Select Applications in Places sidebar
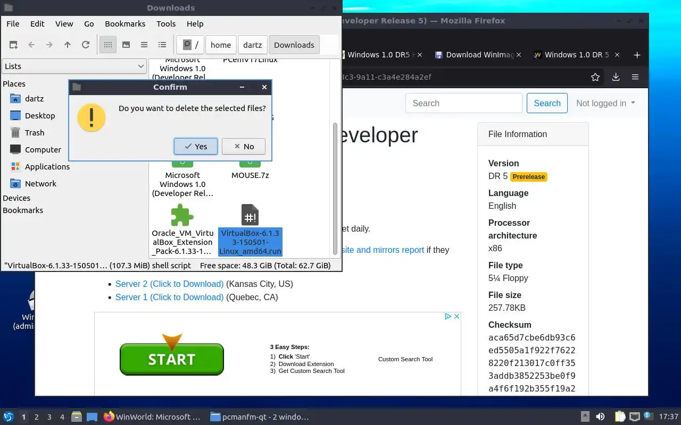The image size is (681, 425). pos(47,167)
